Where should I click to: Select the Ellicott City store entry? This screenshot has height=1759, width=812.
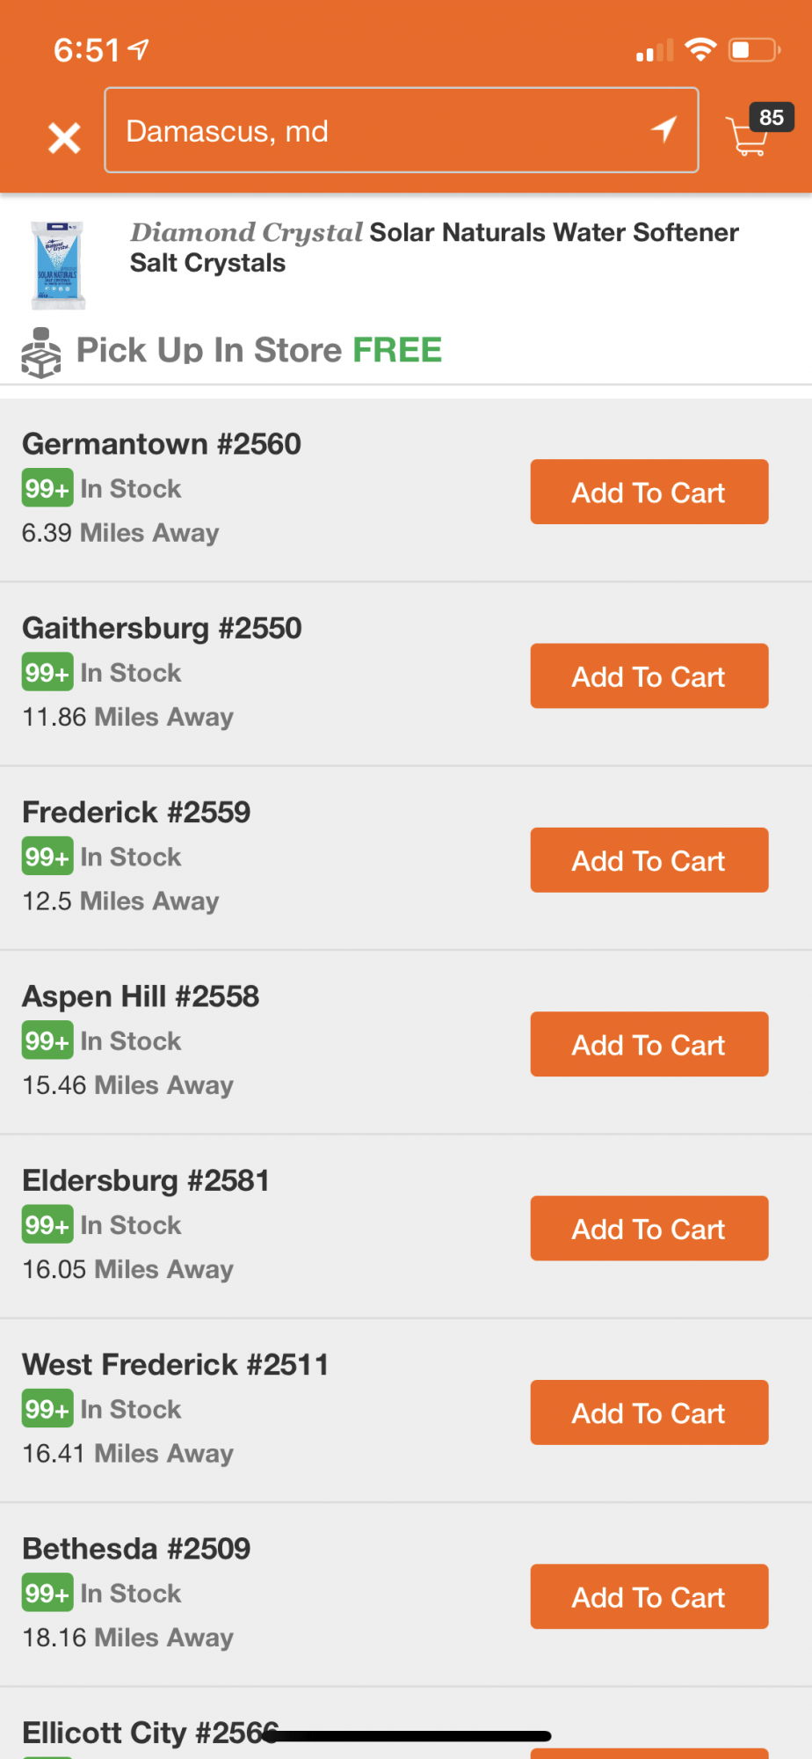[x=150, y=1733]
